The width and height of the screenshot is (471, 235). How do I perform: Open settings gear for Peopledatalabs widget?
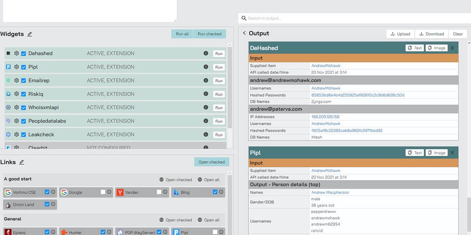tap(17, 121)
